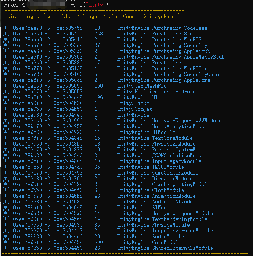The height and width of the screenshot is (256, 253).
Task: Click image name UnityEngine.Purchasing.AppleStub
Action: pyautogui.click(x=163, y=51)
